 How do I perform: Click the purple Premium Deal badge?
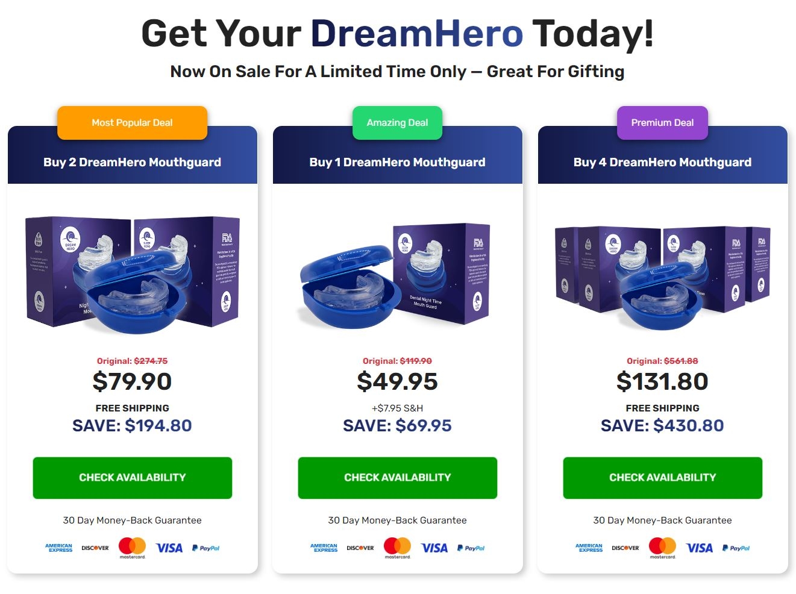[662, 123]
